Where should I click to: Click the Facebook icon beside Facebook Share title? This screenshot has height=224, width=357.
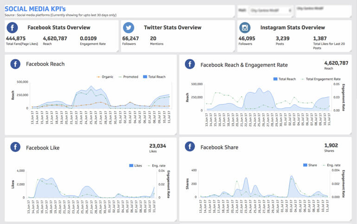(190, 147)
